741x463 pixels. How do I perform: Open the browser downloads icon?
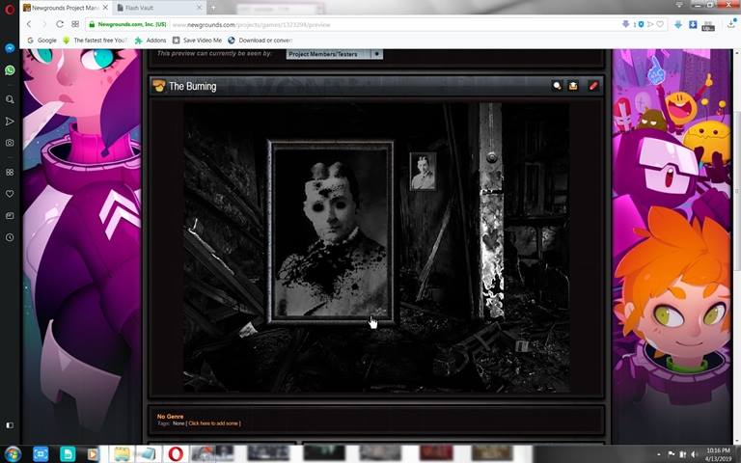pos(731,23)
